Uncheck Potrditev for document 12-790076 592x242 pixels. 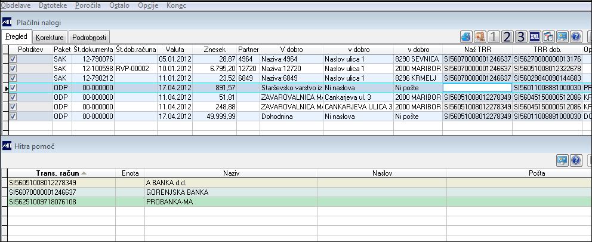tap(13, 59)
